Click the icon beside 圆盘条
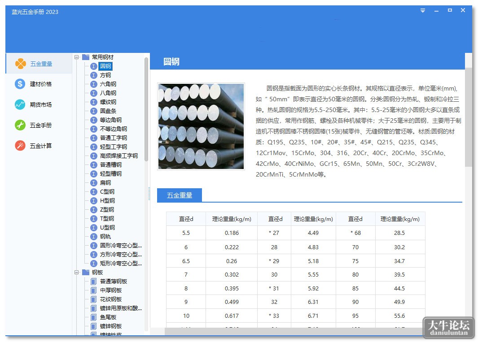Image resolution: width=478 pixels, height=342 pixels. coord(94,111)
